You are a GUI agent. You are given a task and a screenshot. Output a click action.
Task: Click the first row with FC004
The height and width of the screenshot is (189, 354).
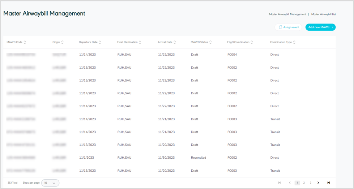tap(232, 55)
